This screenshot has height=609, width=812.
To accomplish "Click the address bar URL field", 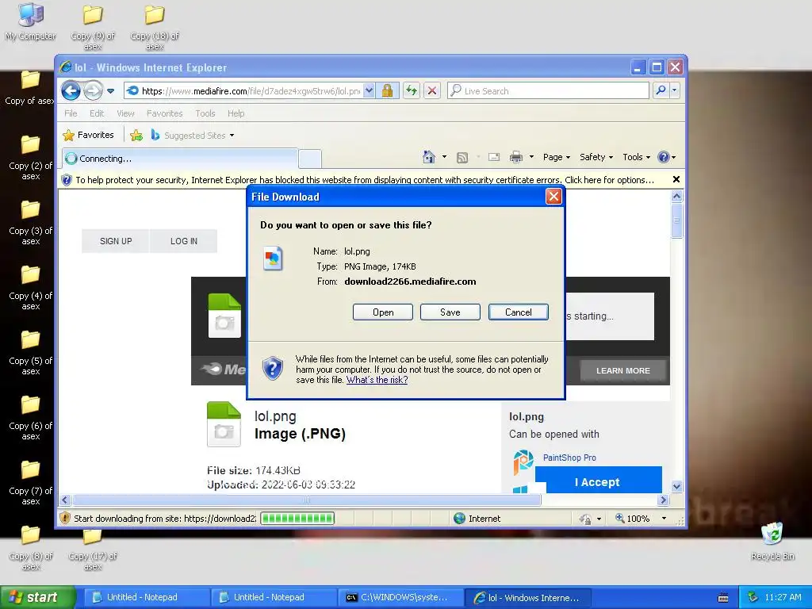I will pos(251,91).
